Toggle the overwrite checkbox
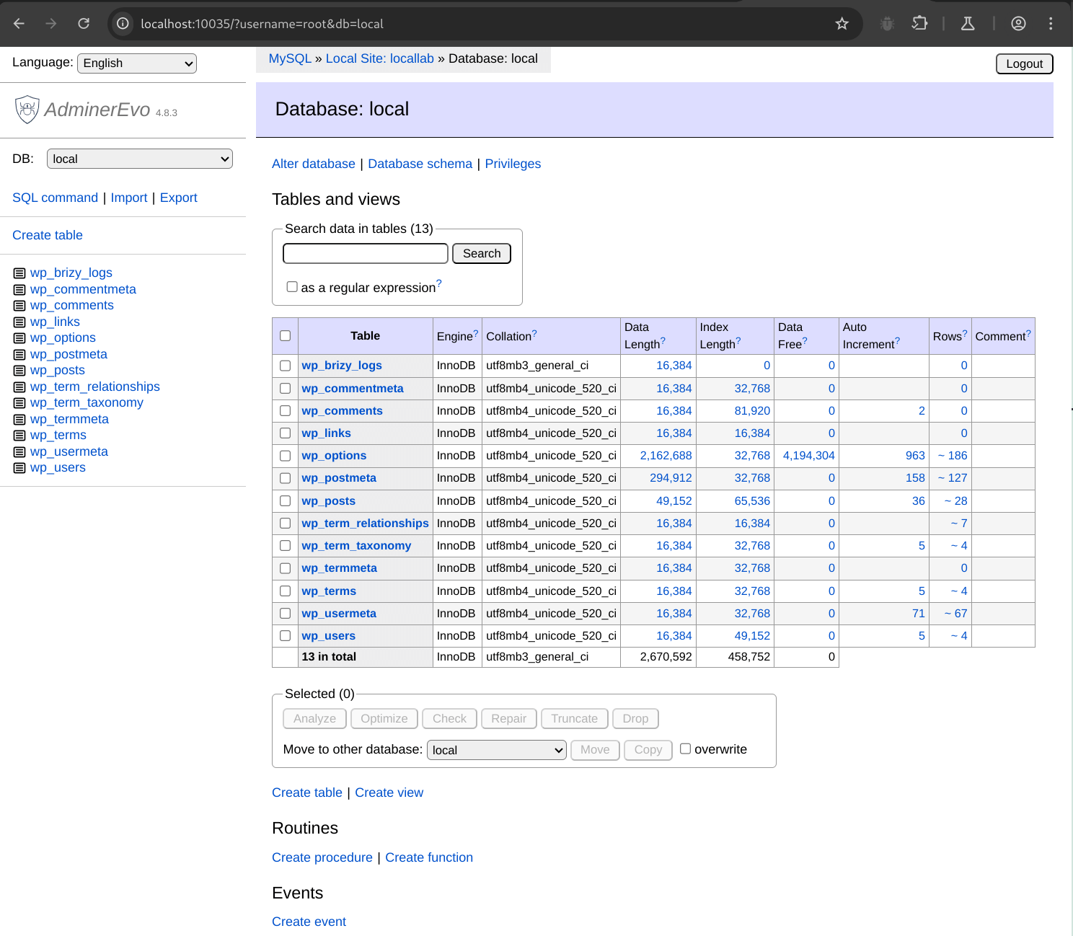The height and width of the screenshot is (936, 1073). tap(685, 749)
